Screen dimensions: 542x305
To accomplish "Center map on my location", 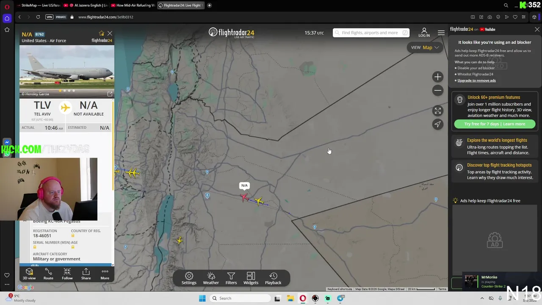I will point(438,124).
